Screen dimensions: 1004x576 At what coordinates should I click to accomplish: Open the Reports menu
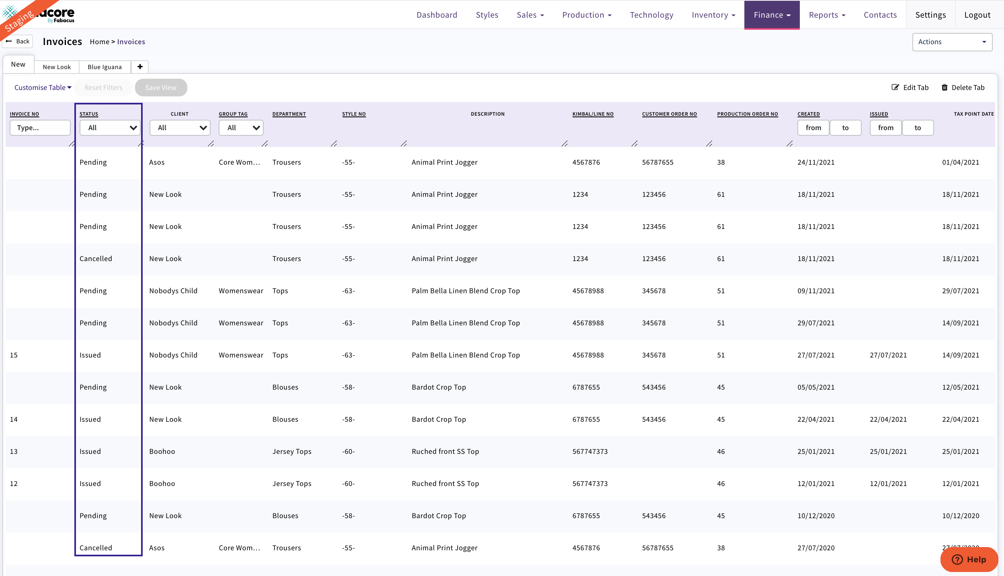click(x=826, y=14)
